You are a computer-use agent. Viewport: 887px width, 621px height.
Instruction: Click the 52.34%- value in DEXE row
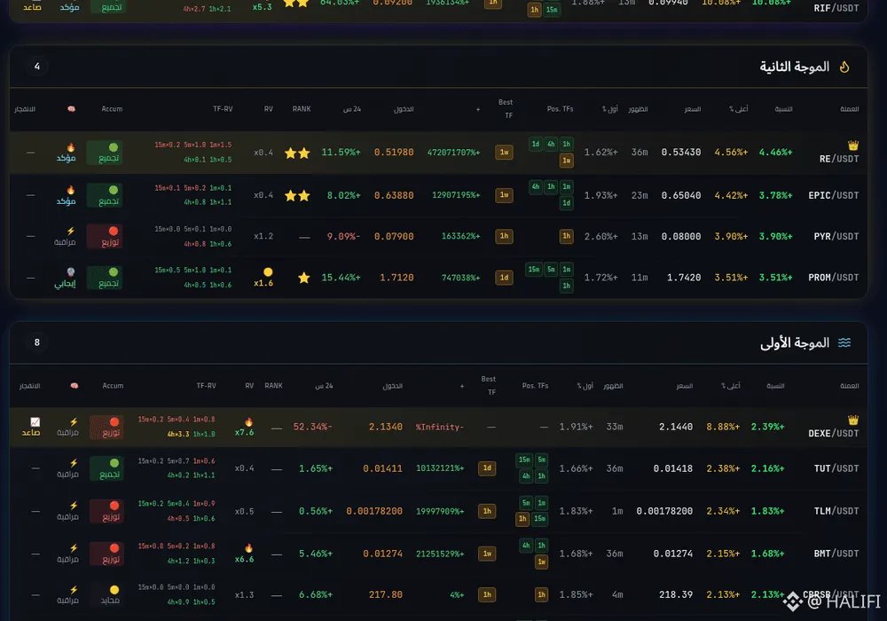tap(312, 427)
